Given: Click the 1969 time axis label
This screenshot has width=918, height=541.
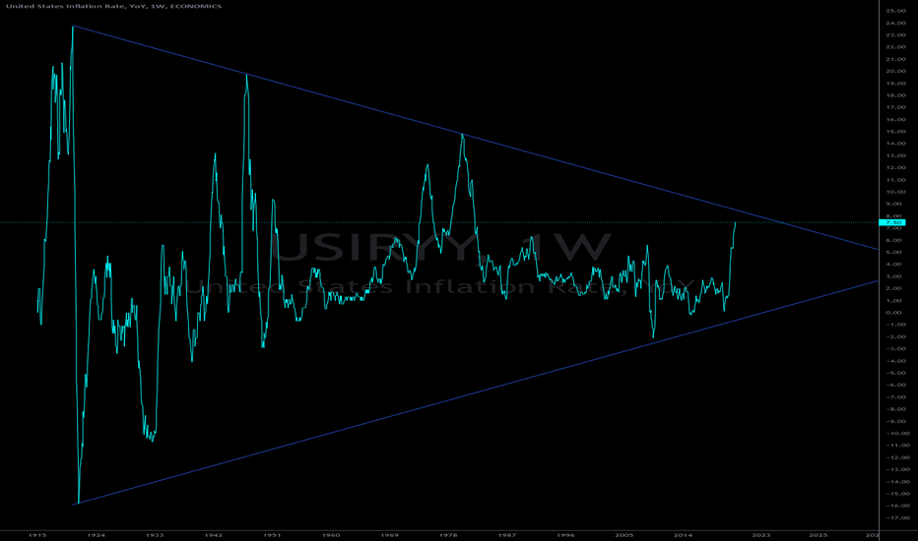Looking at the screenshot, I should click(389, 535).
